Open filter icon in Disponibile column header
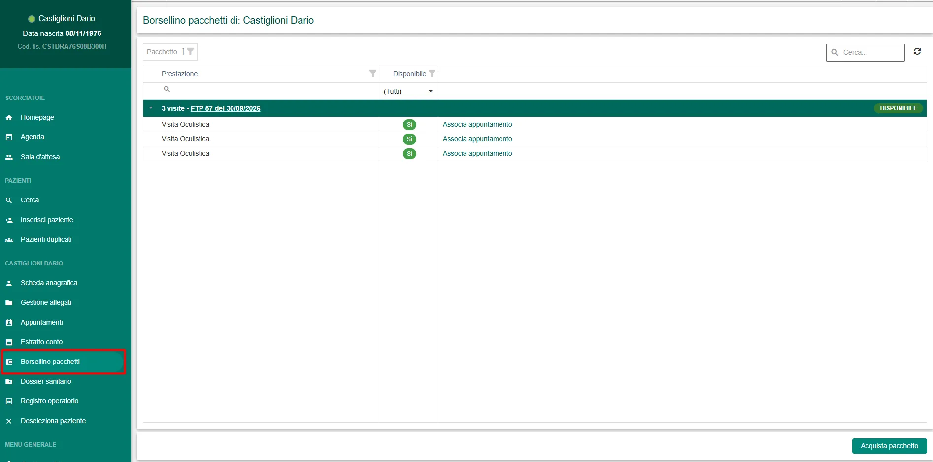 pyautogui.click(x=432, y=73)
